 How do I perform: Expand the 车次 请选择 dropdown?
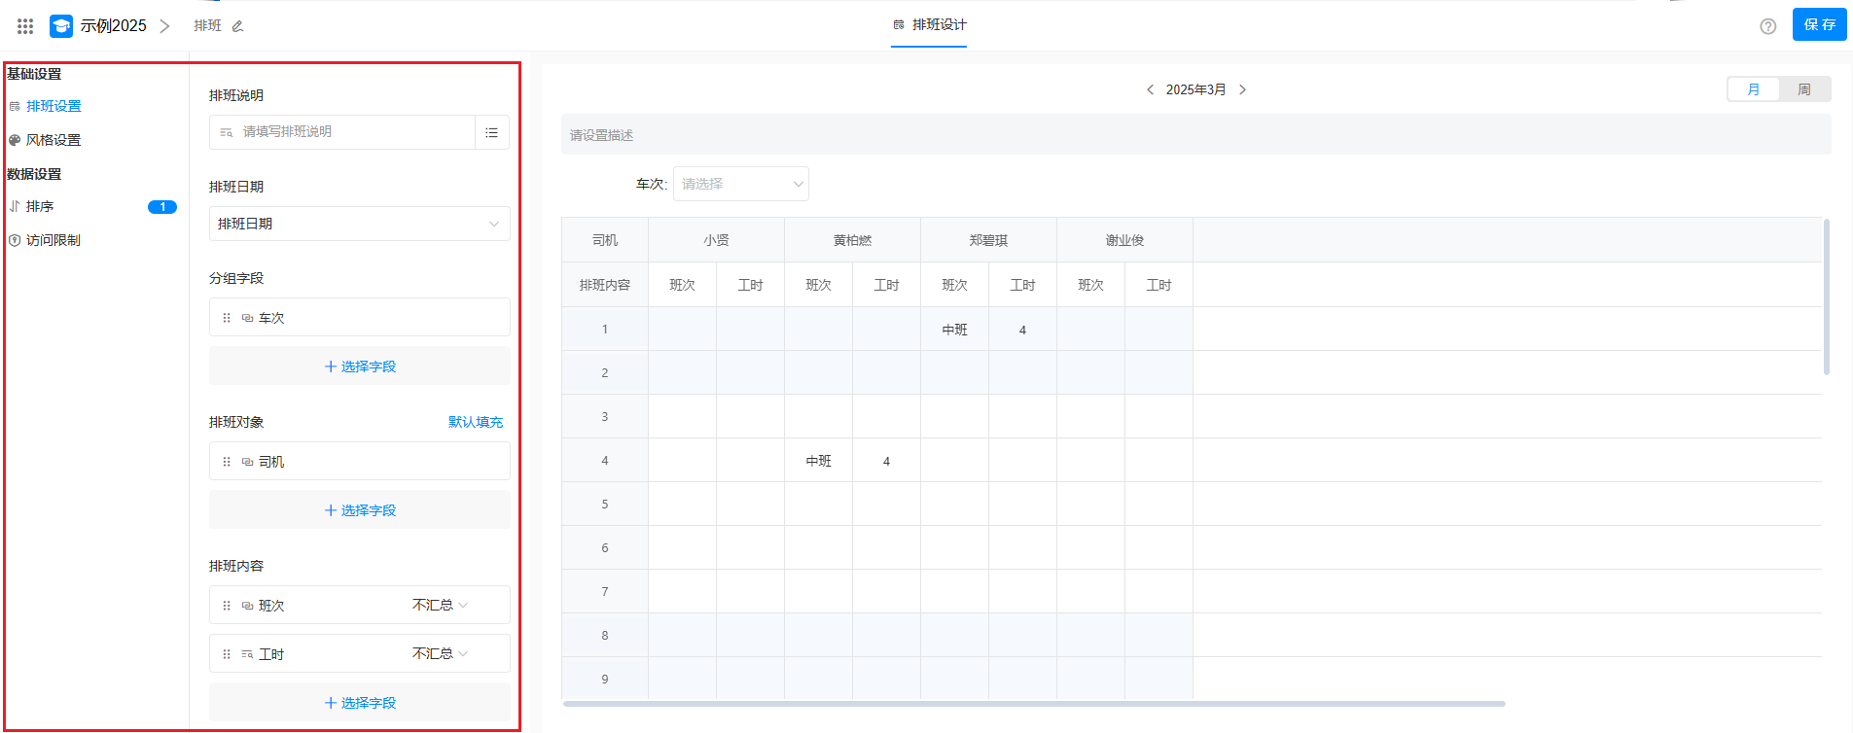[740, 184]
